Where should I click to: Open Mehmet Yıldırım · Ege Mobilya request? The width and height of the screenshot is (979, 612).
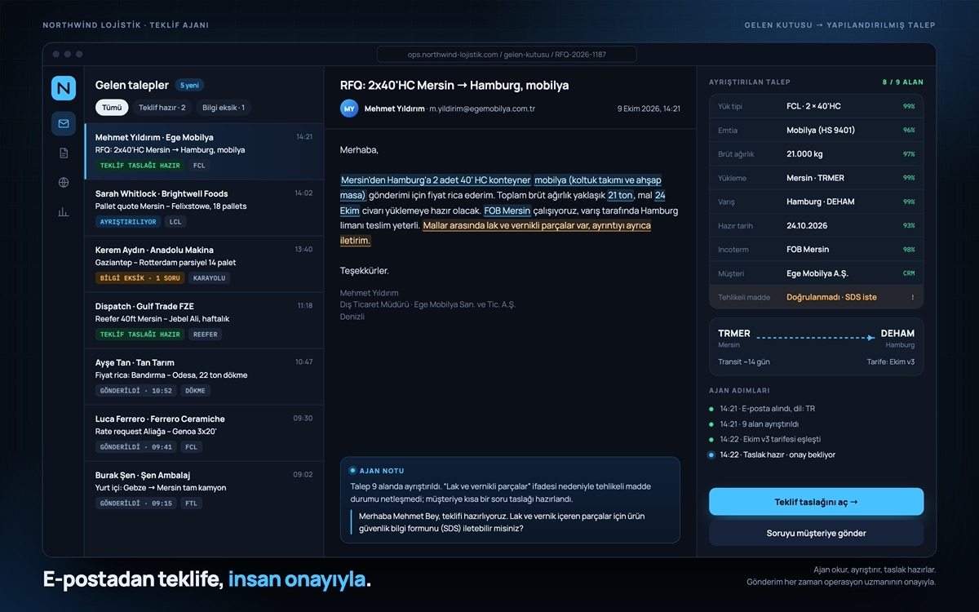pos(204,152)
